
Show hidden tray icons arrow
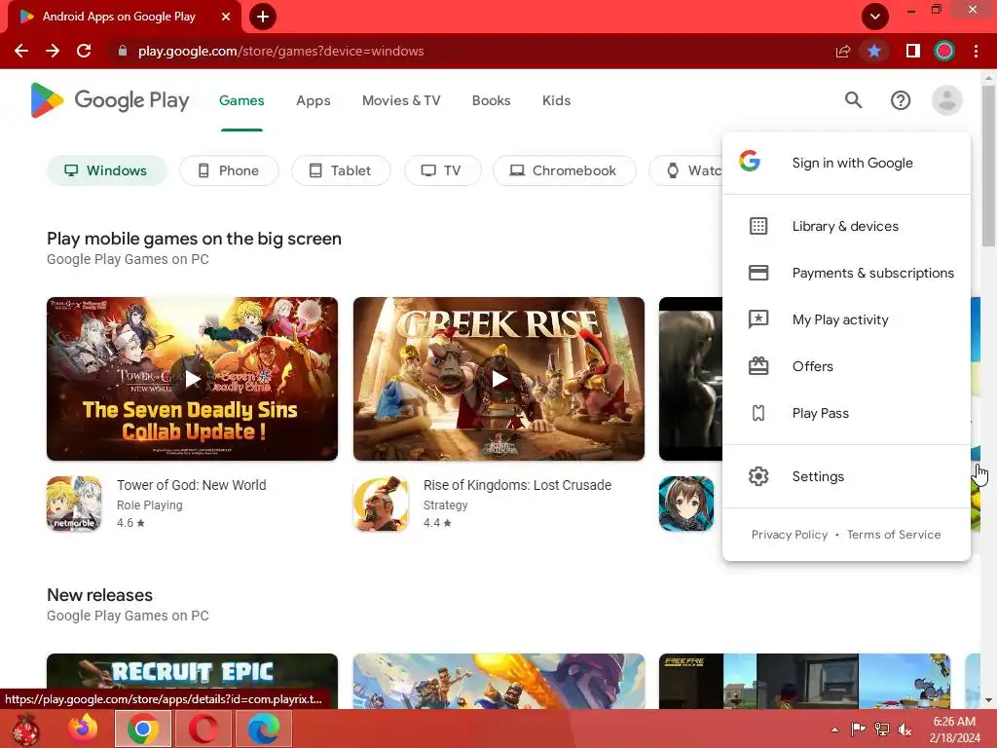click(834, 729)
